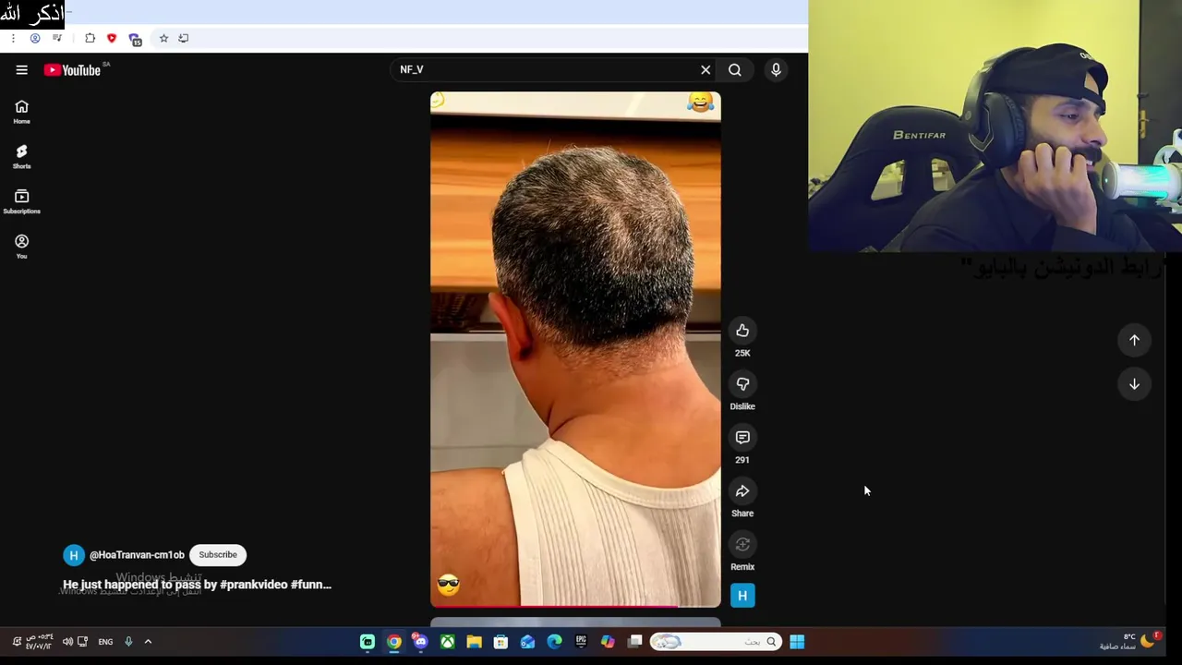The height and width of the screenshot is (665, 1182).
Task: Open Xbox app from taskbar
Action: (x=447, y=642)
